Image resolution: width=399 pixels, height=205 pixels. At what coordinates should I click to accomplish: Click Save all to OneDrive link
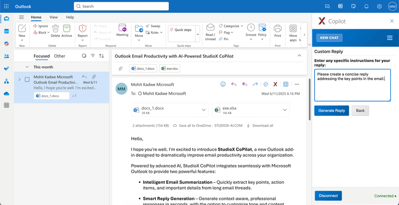208,126
